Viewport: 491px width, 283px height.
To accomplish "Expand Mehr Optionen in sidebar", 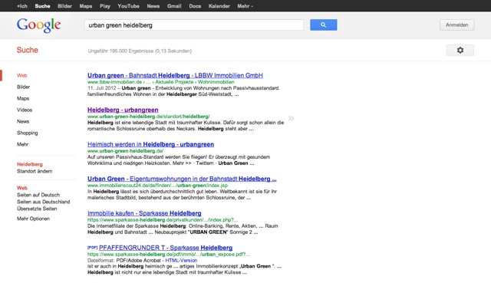I will click(33, 219).
